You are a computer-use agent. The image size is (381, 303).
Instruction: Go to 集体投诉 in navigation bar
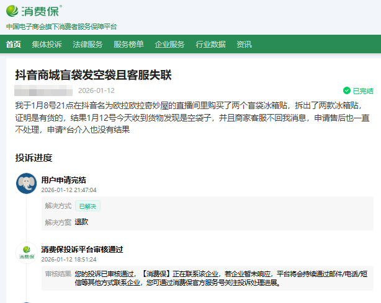[47, 44]
